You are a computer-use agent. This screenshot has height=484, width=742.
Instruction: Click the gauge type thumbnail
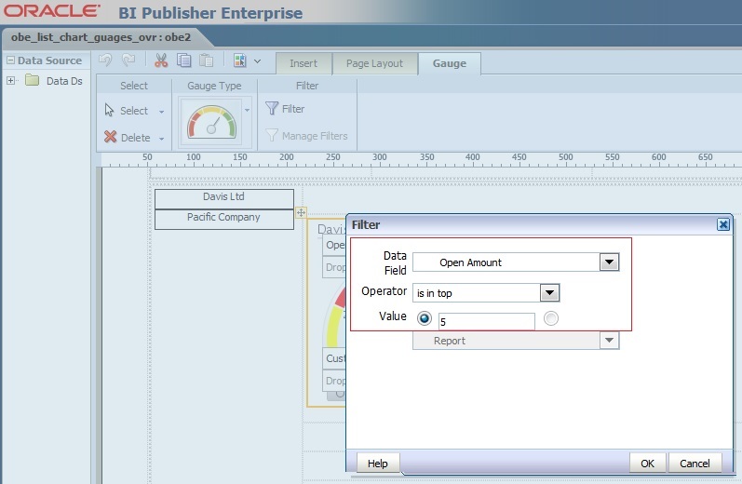[211, 122]
